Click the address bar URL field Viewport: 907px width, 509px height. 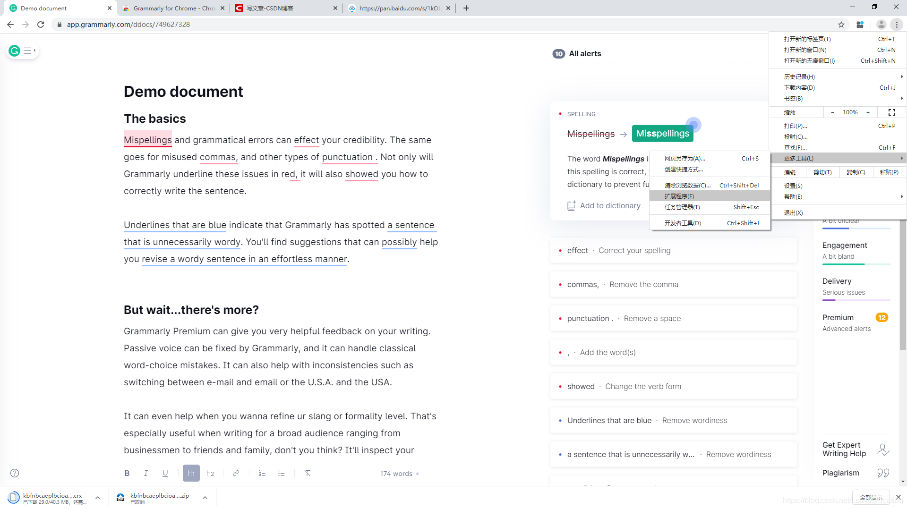444,25
